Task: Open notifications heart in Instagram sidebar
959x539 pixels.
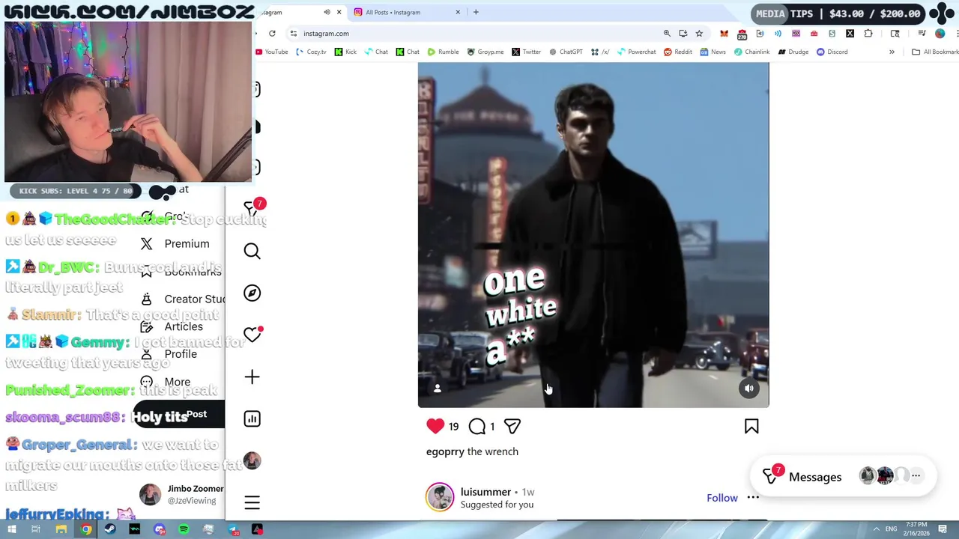Action: click(252, 335)
